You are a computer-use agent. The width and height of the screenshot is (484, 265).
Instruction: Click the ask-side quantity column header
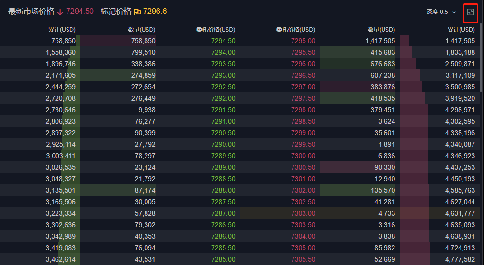pos(381,30)
